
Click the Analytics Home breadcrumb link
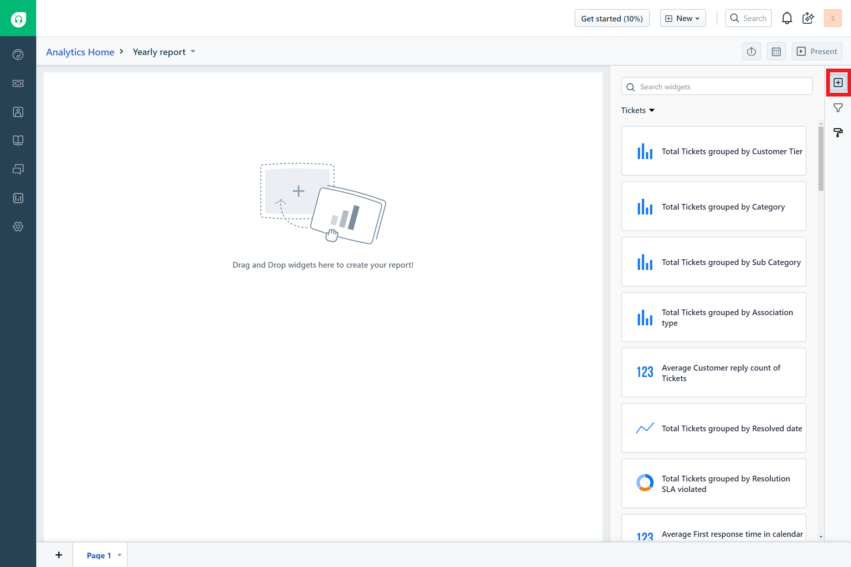pyautogui.click(x=80, y=52)
